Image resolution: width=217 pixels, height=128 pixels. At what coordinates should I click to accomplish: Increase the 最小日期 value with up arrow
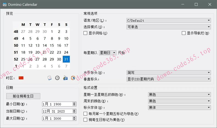pos(74,103)
